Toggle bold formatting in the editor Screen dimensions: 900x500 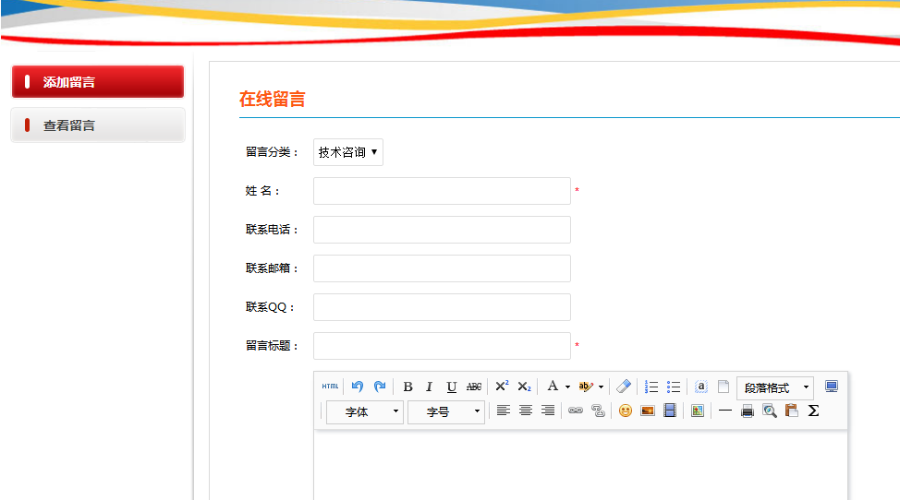tap(407, 387)
